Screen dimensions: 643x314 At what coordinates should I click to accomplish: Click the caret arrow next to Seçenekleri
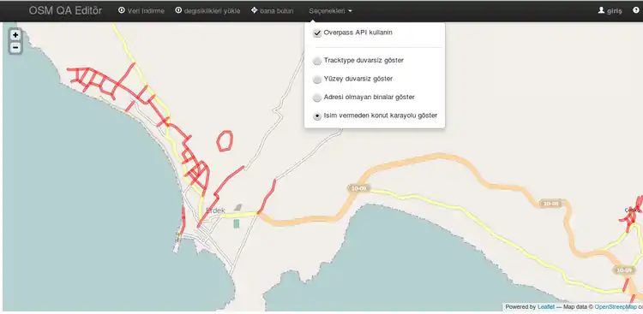350,11
